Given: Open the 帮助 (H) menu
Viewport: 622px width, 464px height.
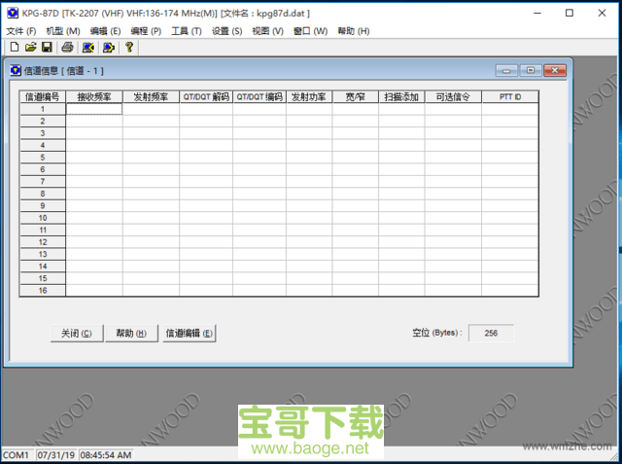Looking at the screenshot, I should coord(354,31).
